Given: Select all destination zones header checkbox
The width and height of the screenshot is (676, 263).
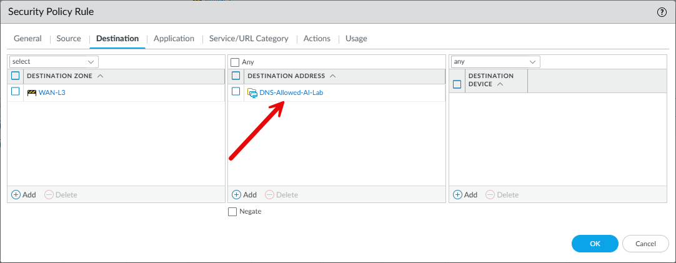Looking at the screenshot, I should coord(16,76).
